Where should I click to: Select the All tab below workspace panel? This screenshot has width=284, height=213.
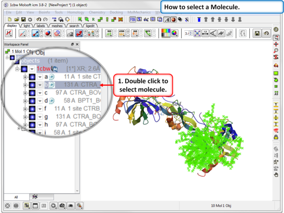(x=16, y=197)
